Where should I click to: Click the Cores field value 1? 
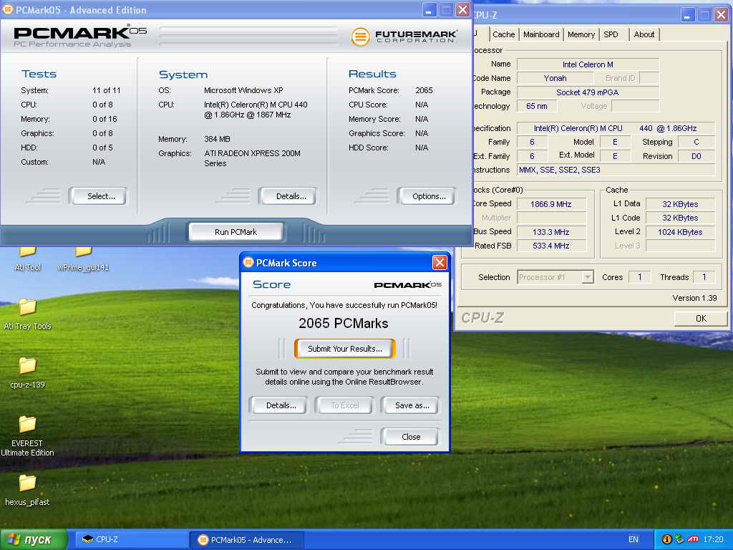coord(639,277)
